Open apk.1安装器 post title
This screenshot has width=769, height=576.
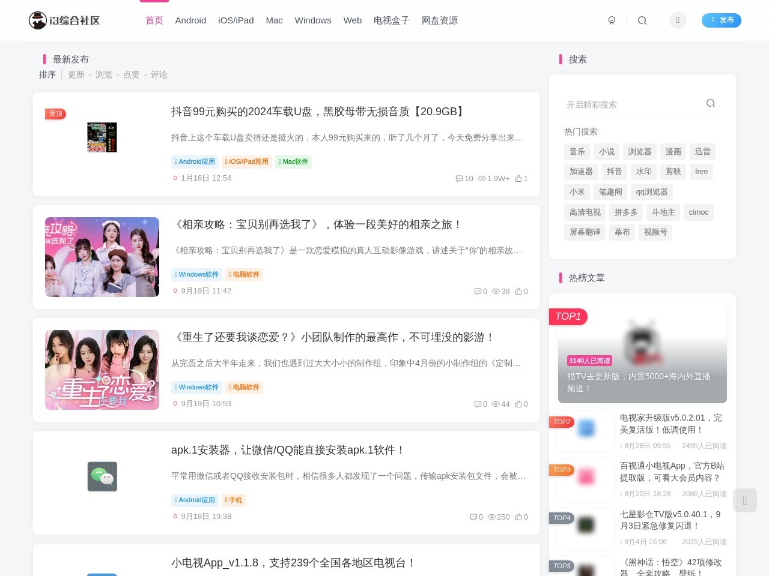pyautogui.click(x=288, y=450)
